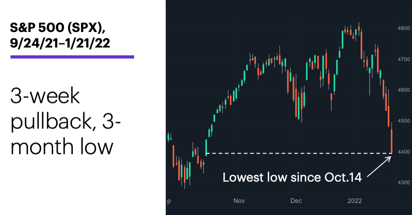Click the 'Lowest low since Oct.14' annotation
This screenshot has width=412, height=215.
292,177
